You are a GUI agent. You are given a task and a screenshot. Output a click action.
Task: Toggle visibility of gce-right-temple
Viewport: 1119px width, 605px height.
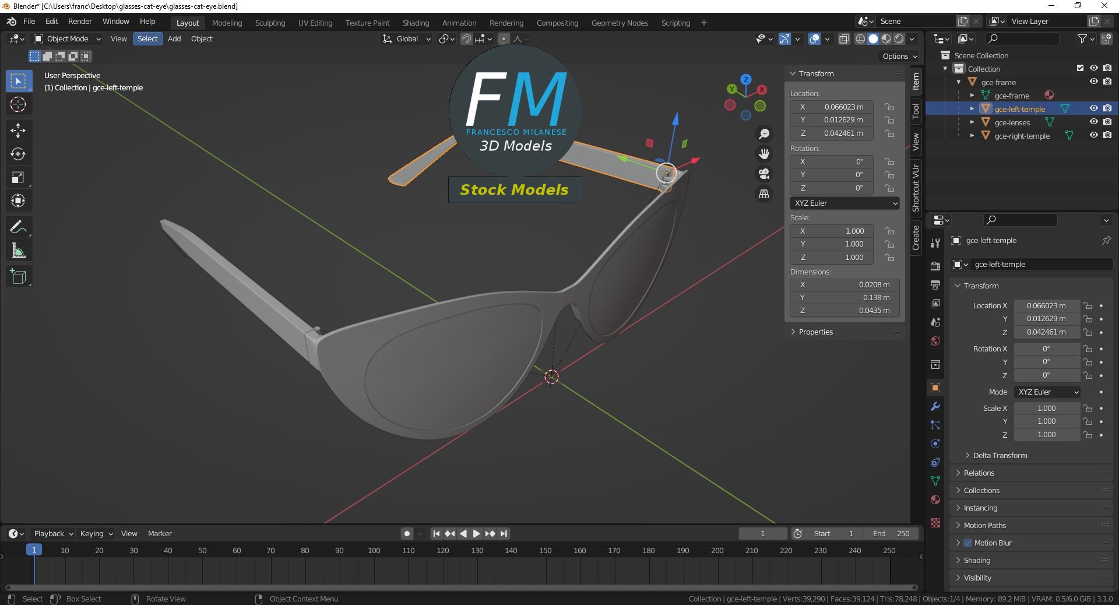[x=1093, y=135]
